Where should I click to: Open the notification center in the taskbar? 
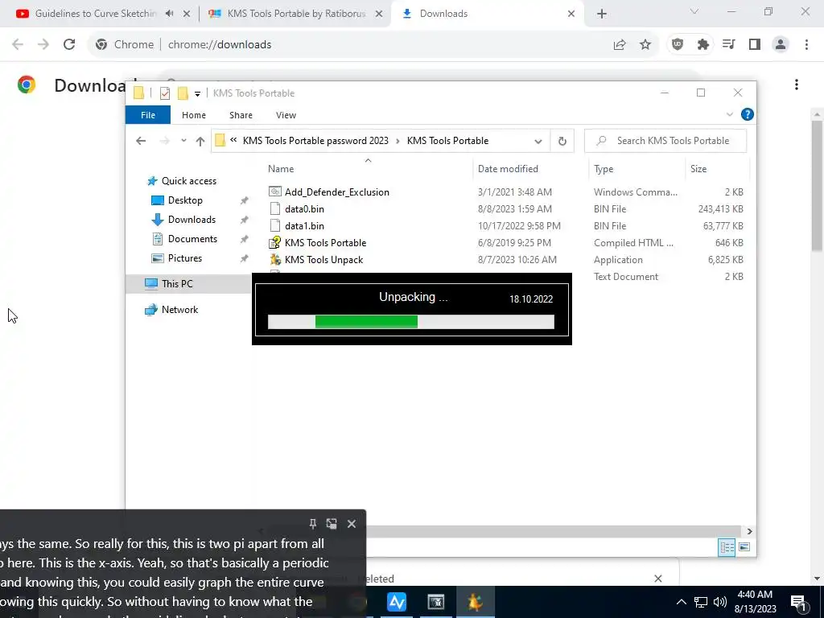tap(798, 602)
